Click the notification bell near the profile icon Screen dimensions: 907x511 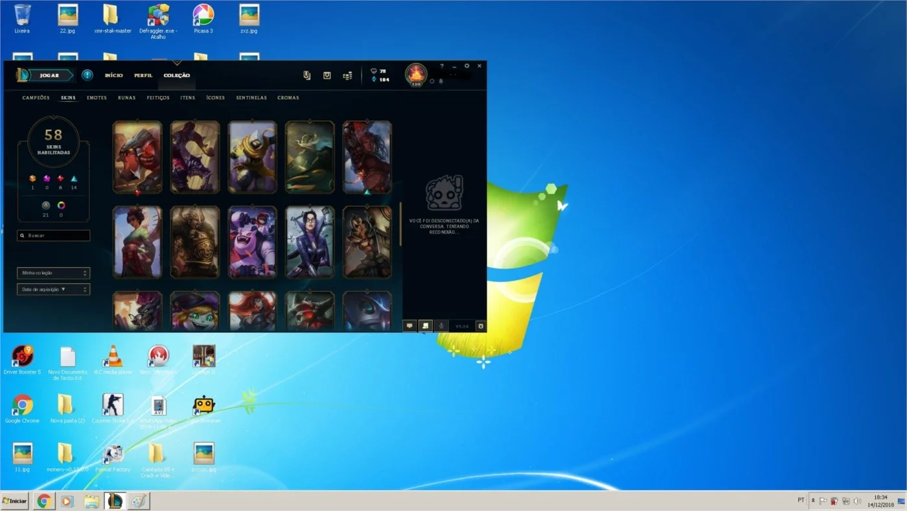(441, 81)
